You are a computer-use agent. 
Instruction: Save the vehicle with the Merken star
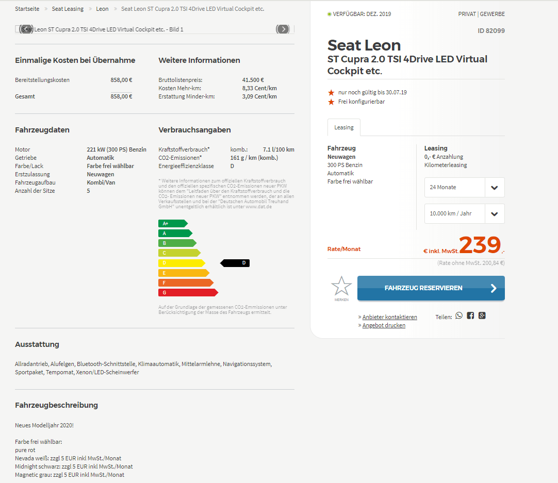341,289
